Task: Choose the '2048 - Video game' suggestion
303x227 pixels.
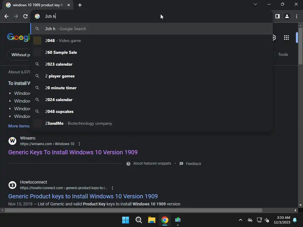Action: (151, 40)
